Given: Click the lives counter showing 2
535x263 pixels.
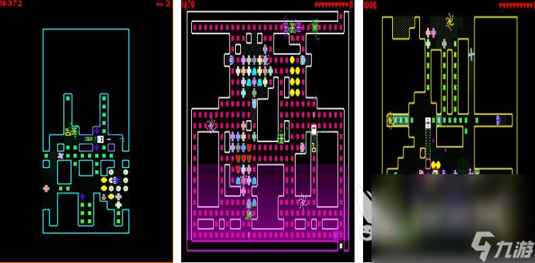Looking at the screenshot, I should tap(163, 4).
